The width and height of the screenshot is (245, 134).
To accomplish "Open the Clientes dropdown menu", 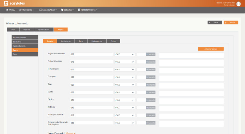I will (x=67, y=10).
